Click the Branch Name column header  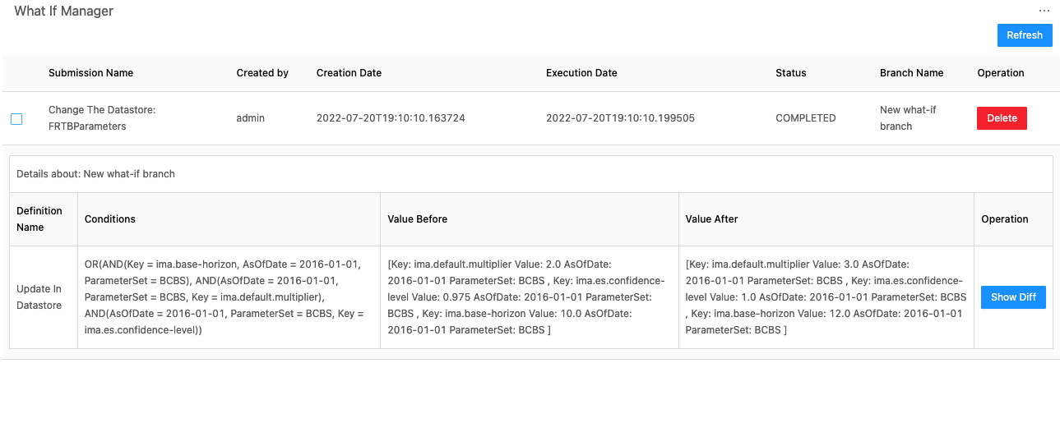pyautogui.click(x=911, y=73)
